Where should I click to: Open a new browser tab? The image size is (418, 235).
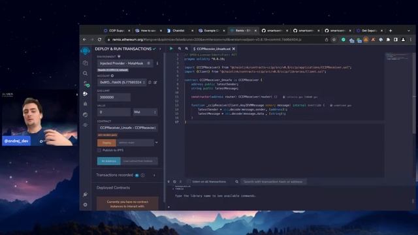pyautogui.click(x=391, y=31)
